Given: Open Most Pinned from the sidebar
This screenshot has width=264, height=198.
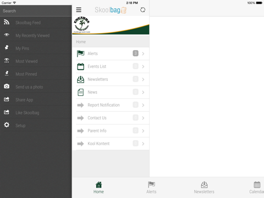Looking at the screenshot, I should point(36,74).
